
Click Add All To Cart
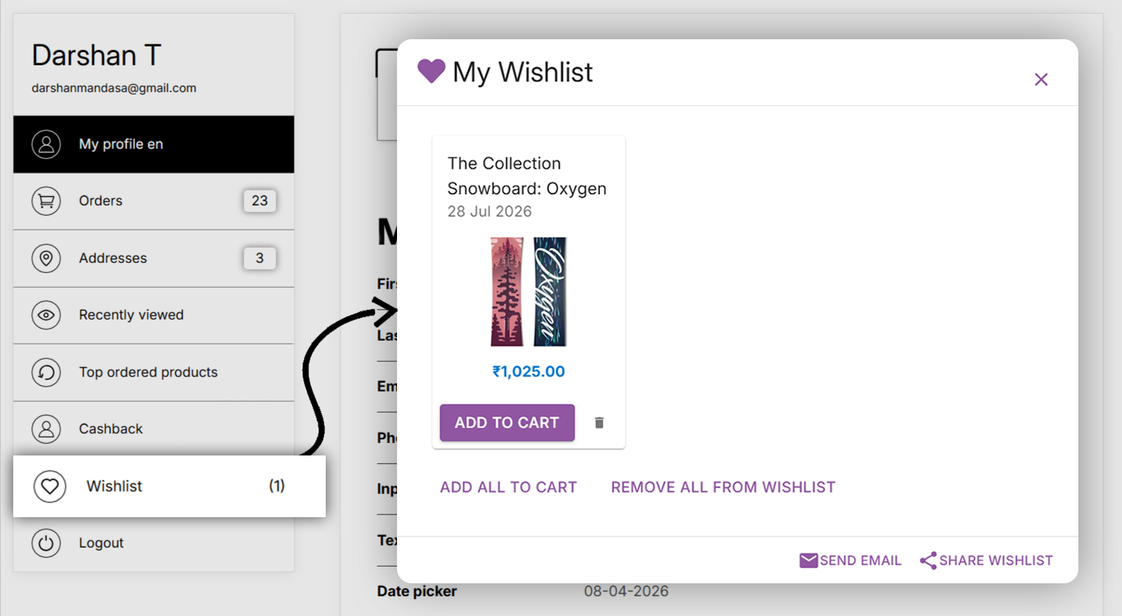coord(508,487)
